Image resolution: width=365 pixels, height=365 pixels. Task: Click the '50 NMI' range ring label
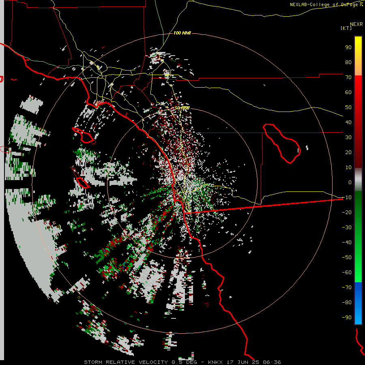point(182,108)
